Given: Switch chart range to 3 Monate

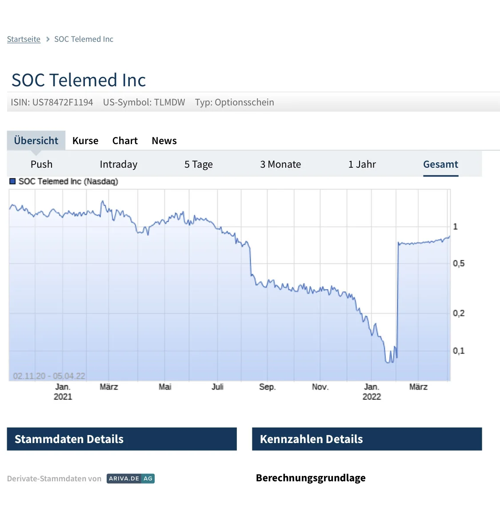Looking at the screenshot, I should (280, 164).
